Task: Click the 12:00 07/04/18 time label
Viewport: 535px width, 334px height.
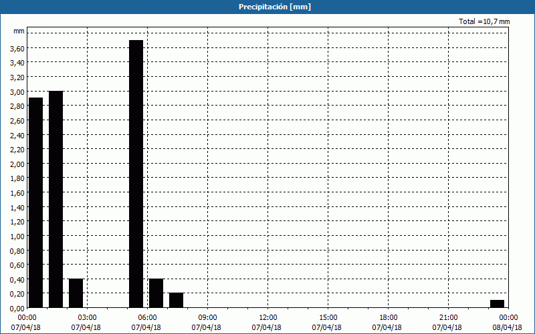Action: (x=267, y=323)
